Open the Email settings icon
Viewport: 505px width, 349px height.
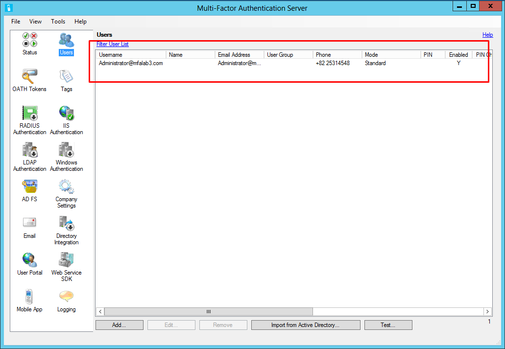(x=29, y=227)
